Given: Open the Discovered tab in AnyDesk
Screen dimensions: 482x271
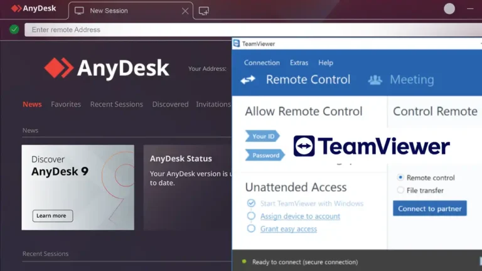Looking at the screenshot, I should [170, 104].
